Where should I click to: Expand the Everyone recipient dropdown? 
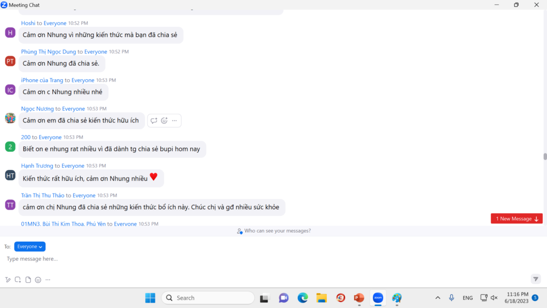click(30, 247)
